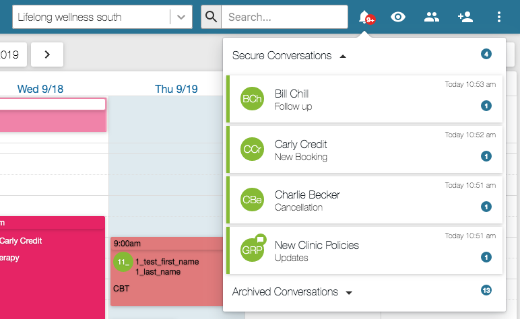Select the Wed 9/18 day header
The image size is (520, 319).
pos(40,89)
